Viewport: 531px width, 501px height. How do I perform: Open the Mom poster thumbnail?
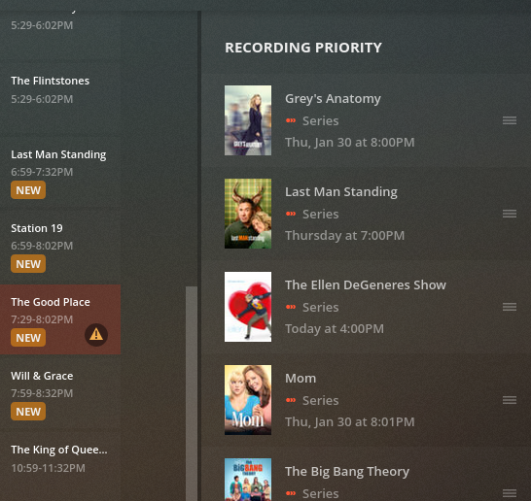point(248,400)
